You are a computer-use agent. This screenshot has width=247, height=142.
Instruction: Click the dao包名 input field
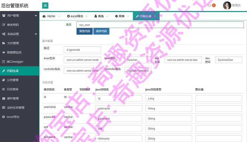point(183,60)
